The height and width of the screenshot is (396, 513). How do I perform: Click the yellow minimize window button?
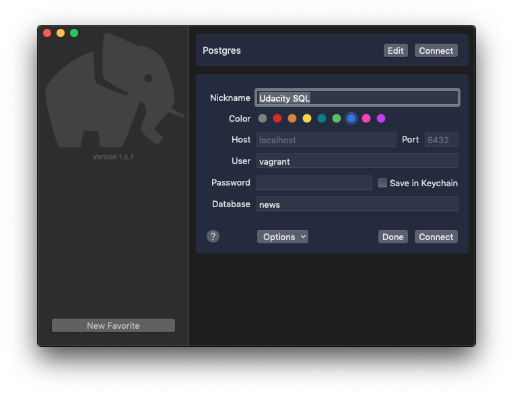61,33
